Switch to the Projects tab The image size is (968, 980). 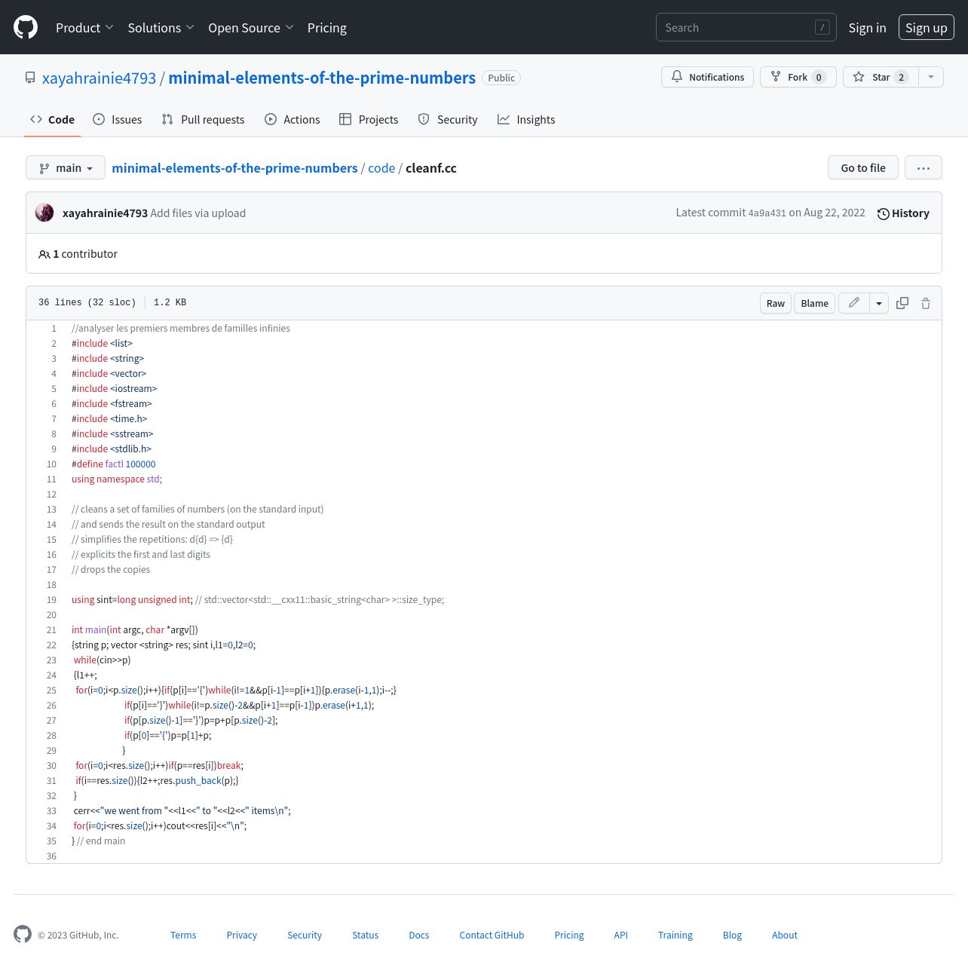coord(369,120)
